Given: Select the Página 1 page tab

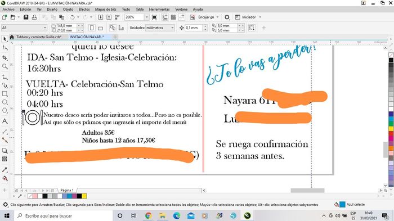Looking at the screenshot, I should 67,190.
